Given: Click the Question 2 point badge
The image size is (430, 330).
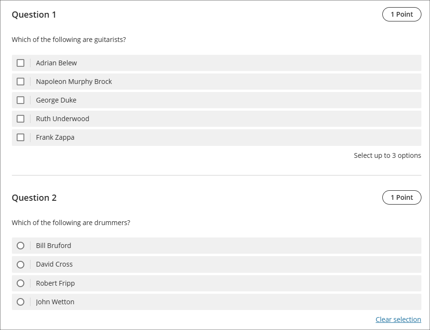Looking at the screenshot, I should 401,197.
